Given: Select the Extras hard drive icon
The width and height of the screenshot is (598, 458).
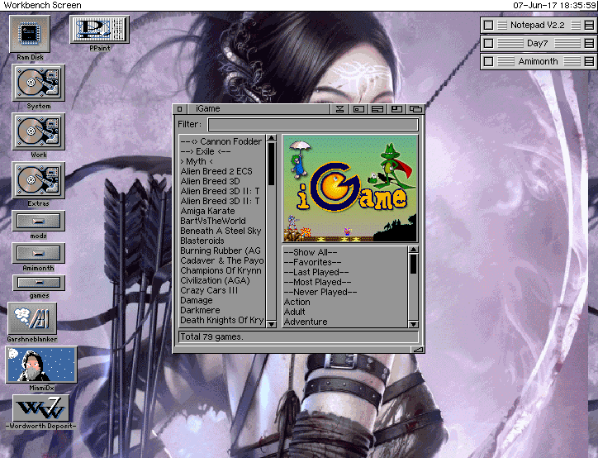Looking at the screenshot, I should (x=39, y=180).
